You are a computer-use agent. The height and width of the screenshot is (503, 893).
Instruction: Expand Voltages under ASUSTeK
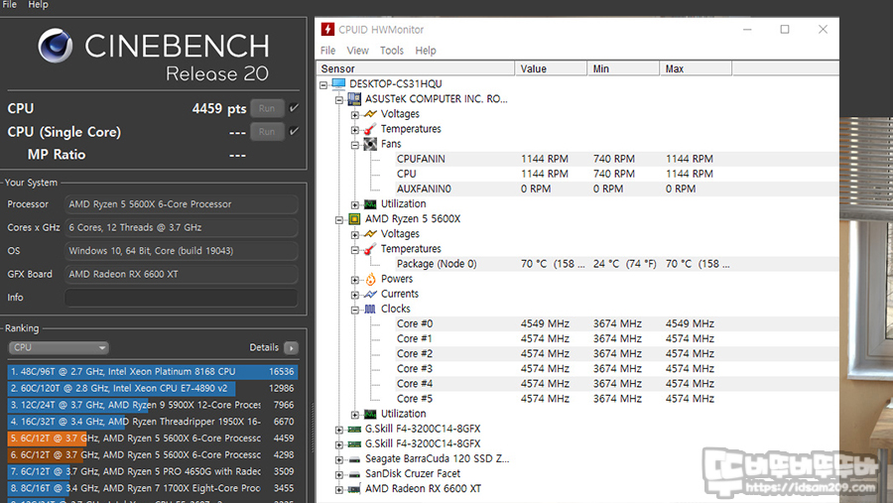(x=355, y=115)
